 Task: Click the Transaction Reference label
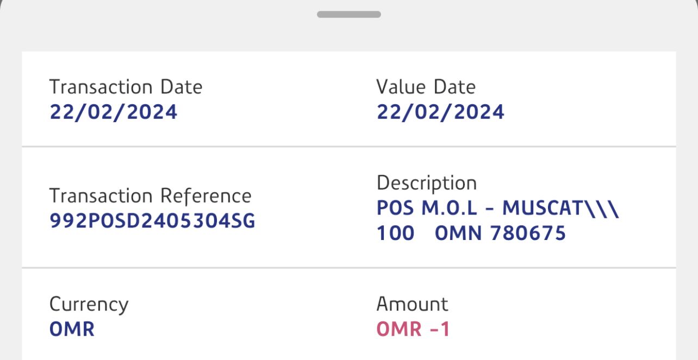tap(150, 195)
